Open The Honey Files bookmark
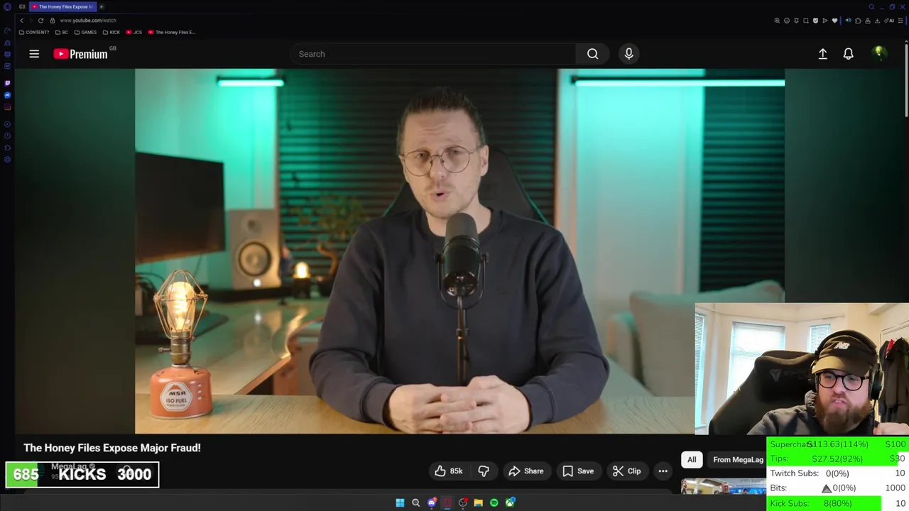This screenshot has width=909, height=511. tap(172, 32)
